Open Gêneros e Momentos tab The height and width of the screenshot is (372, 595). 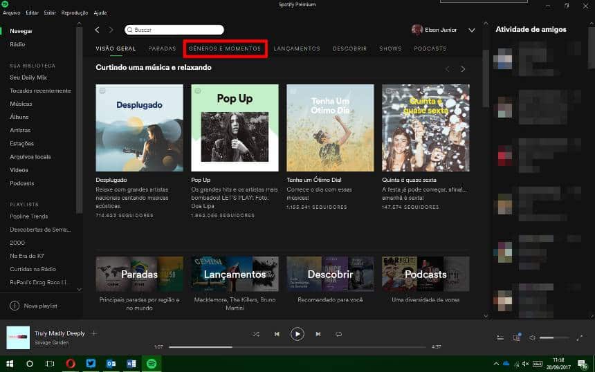click(x=225, y=48)
